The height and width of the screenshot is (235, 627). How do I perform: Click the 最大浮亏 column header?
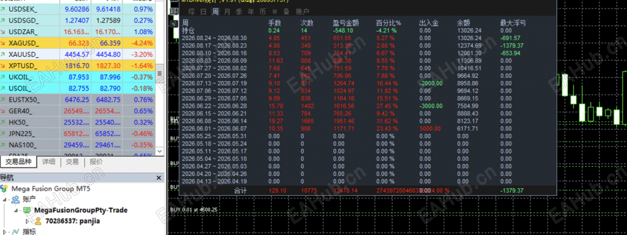[513, 23]
